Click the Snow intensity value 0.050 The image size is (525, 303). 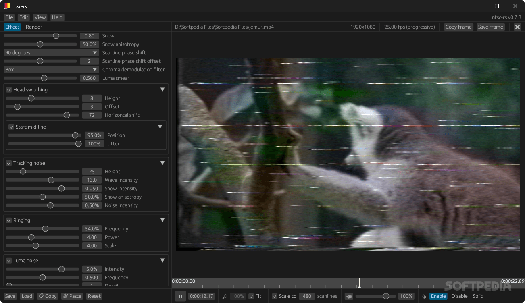(92, 189)
